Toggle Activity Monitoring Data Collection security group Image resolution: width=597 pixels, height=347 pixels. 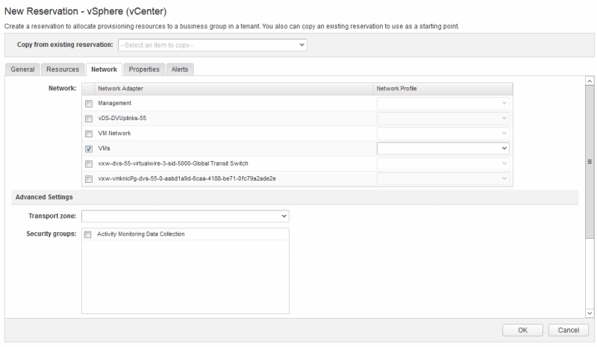pos(89,234)
